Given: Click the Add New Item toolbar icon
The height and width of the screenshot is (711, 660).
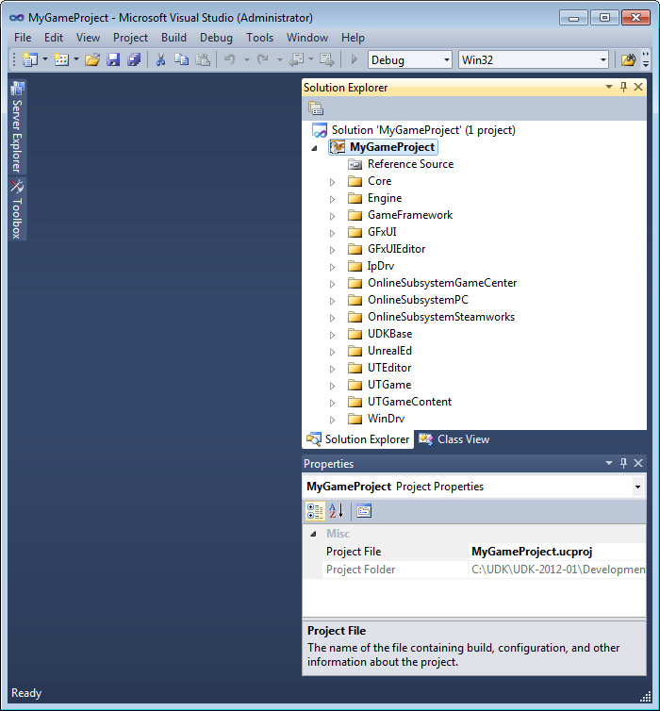Looking at the screenshot, I should 61,59.
